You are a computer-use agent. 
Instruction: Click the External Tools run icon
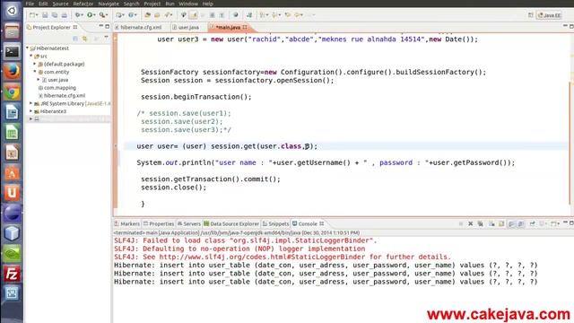[x=102, y=15]
